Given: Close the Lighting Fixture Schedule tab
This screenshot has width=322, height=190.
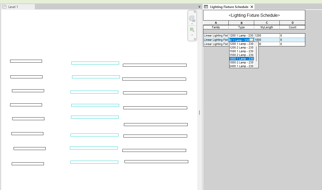Looking at the screenshot, I should (252, 7).
